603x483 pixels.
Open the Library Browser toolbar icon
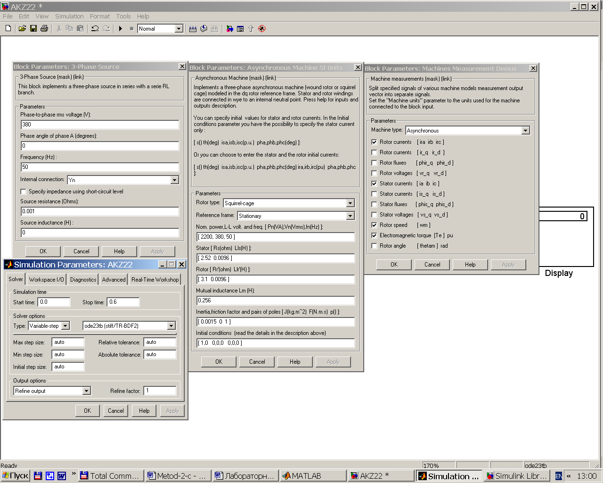coord(229,29)
